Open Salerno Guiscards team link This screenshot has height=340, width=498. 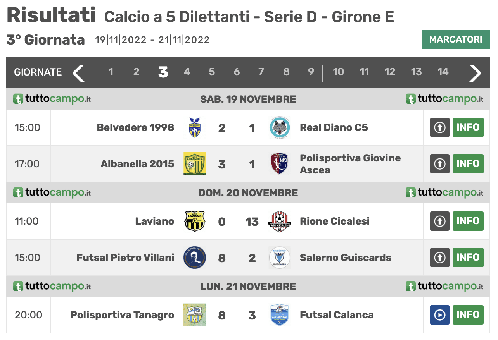pos(346,258)
